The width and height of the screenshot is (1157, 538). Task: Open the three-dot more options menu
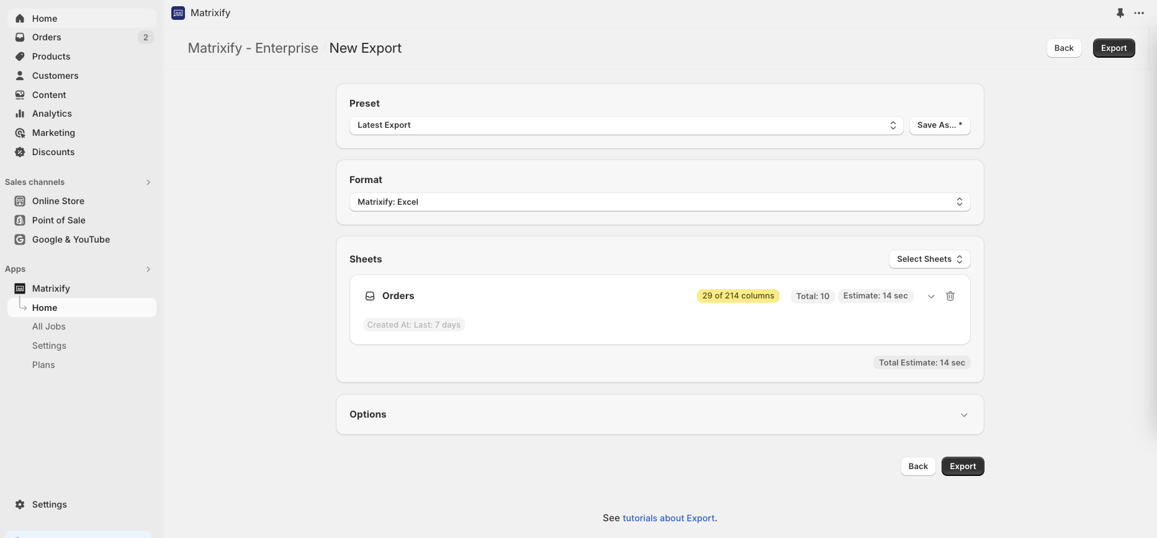(1139, 13)
